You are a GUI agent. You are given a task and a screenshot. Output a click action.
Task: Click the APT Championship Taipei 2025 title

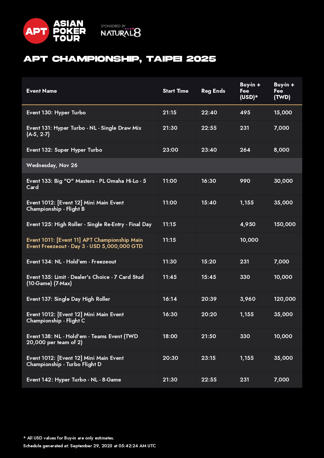coord(120,59)
